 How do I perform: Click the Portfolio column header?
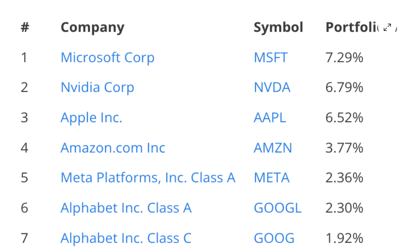point(351,27)
